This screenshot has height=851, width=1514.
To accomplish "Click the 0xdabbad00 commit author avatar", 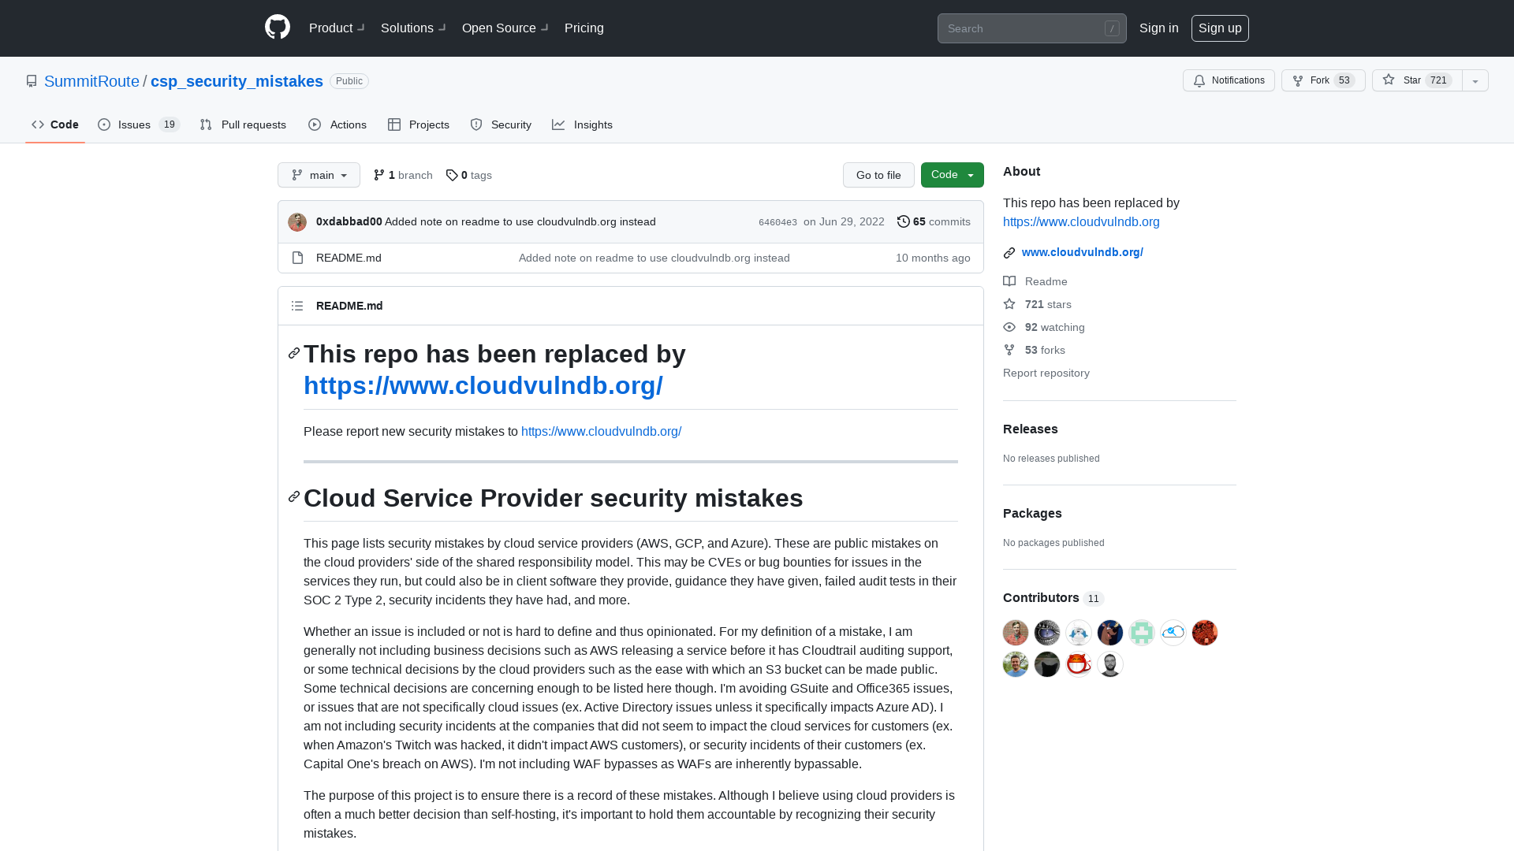I will tap(297, 222).
